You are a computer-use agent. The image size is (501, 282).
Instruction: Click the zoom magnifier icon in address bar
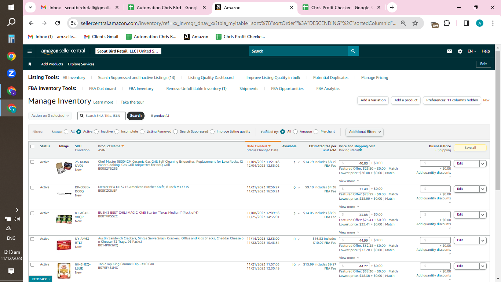403,23
